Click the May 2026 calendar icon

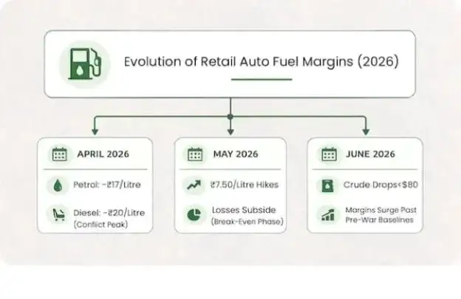point(195,154)
